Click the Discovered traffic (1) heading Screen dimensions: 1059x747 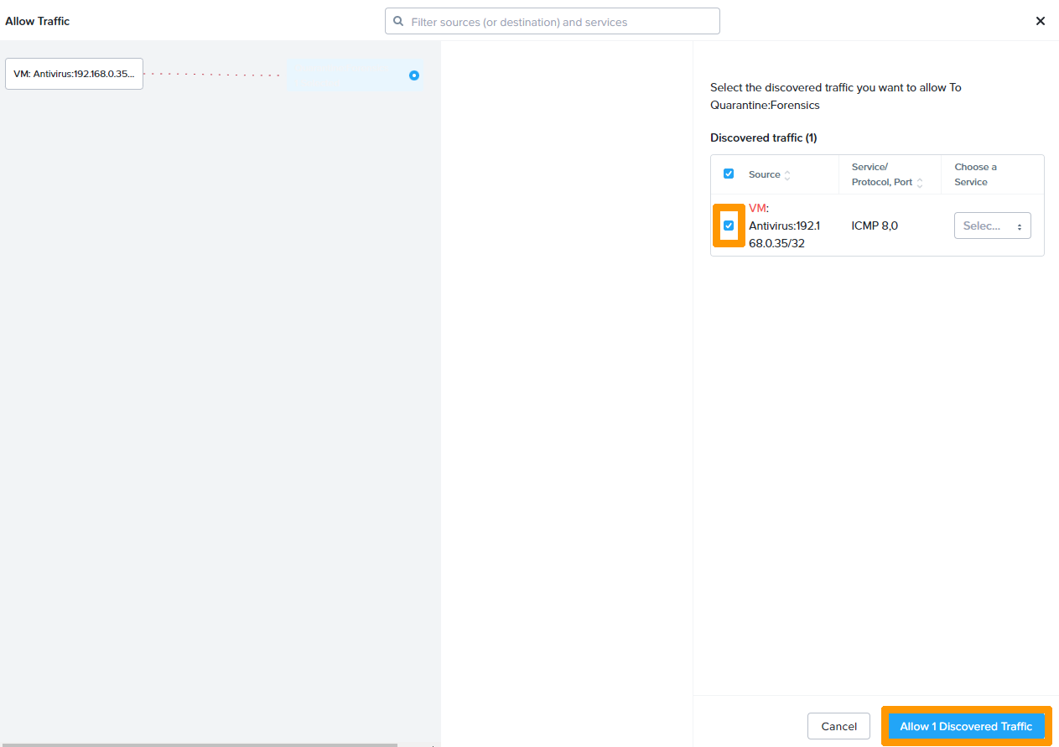click(x=764, y=137)
